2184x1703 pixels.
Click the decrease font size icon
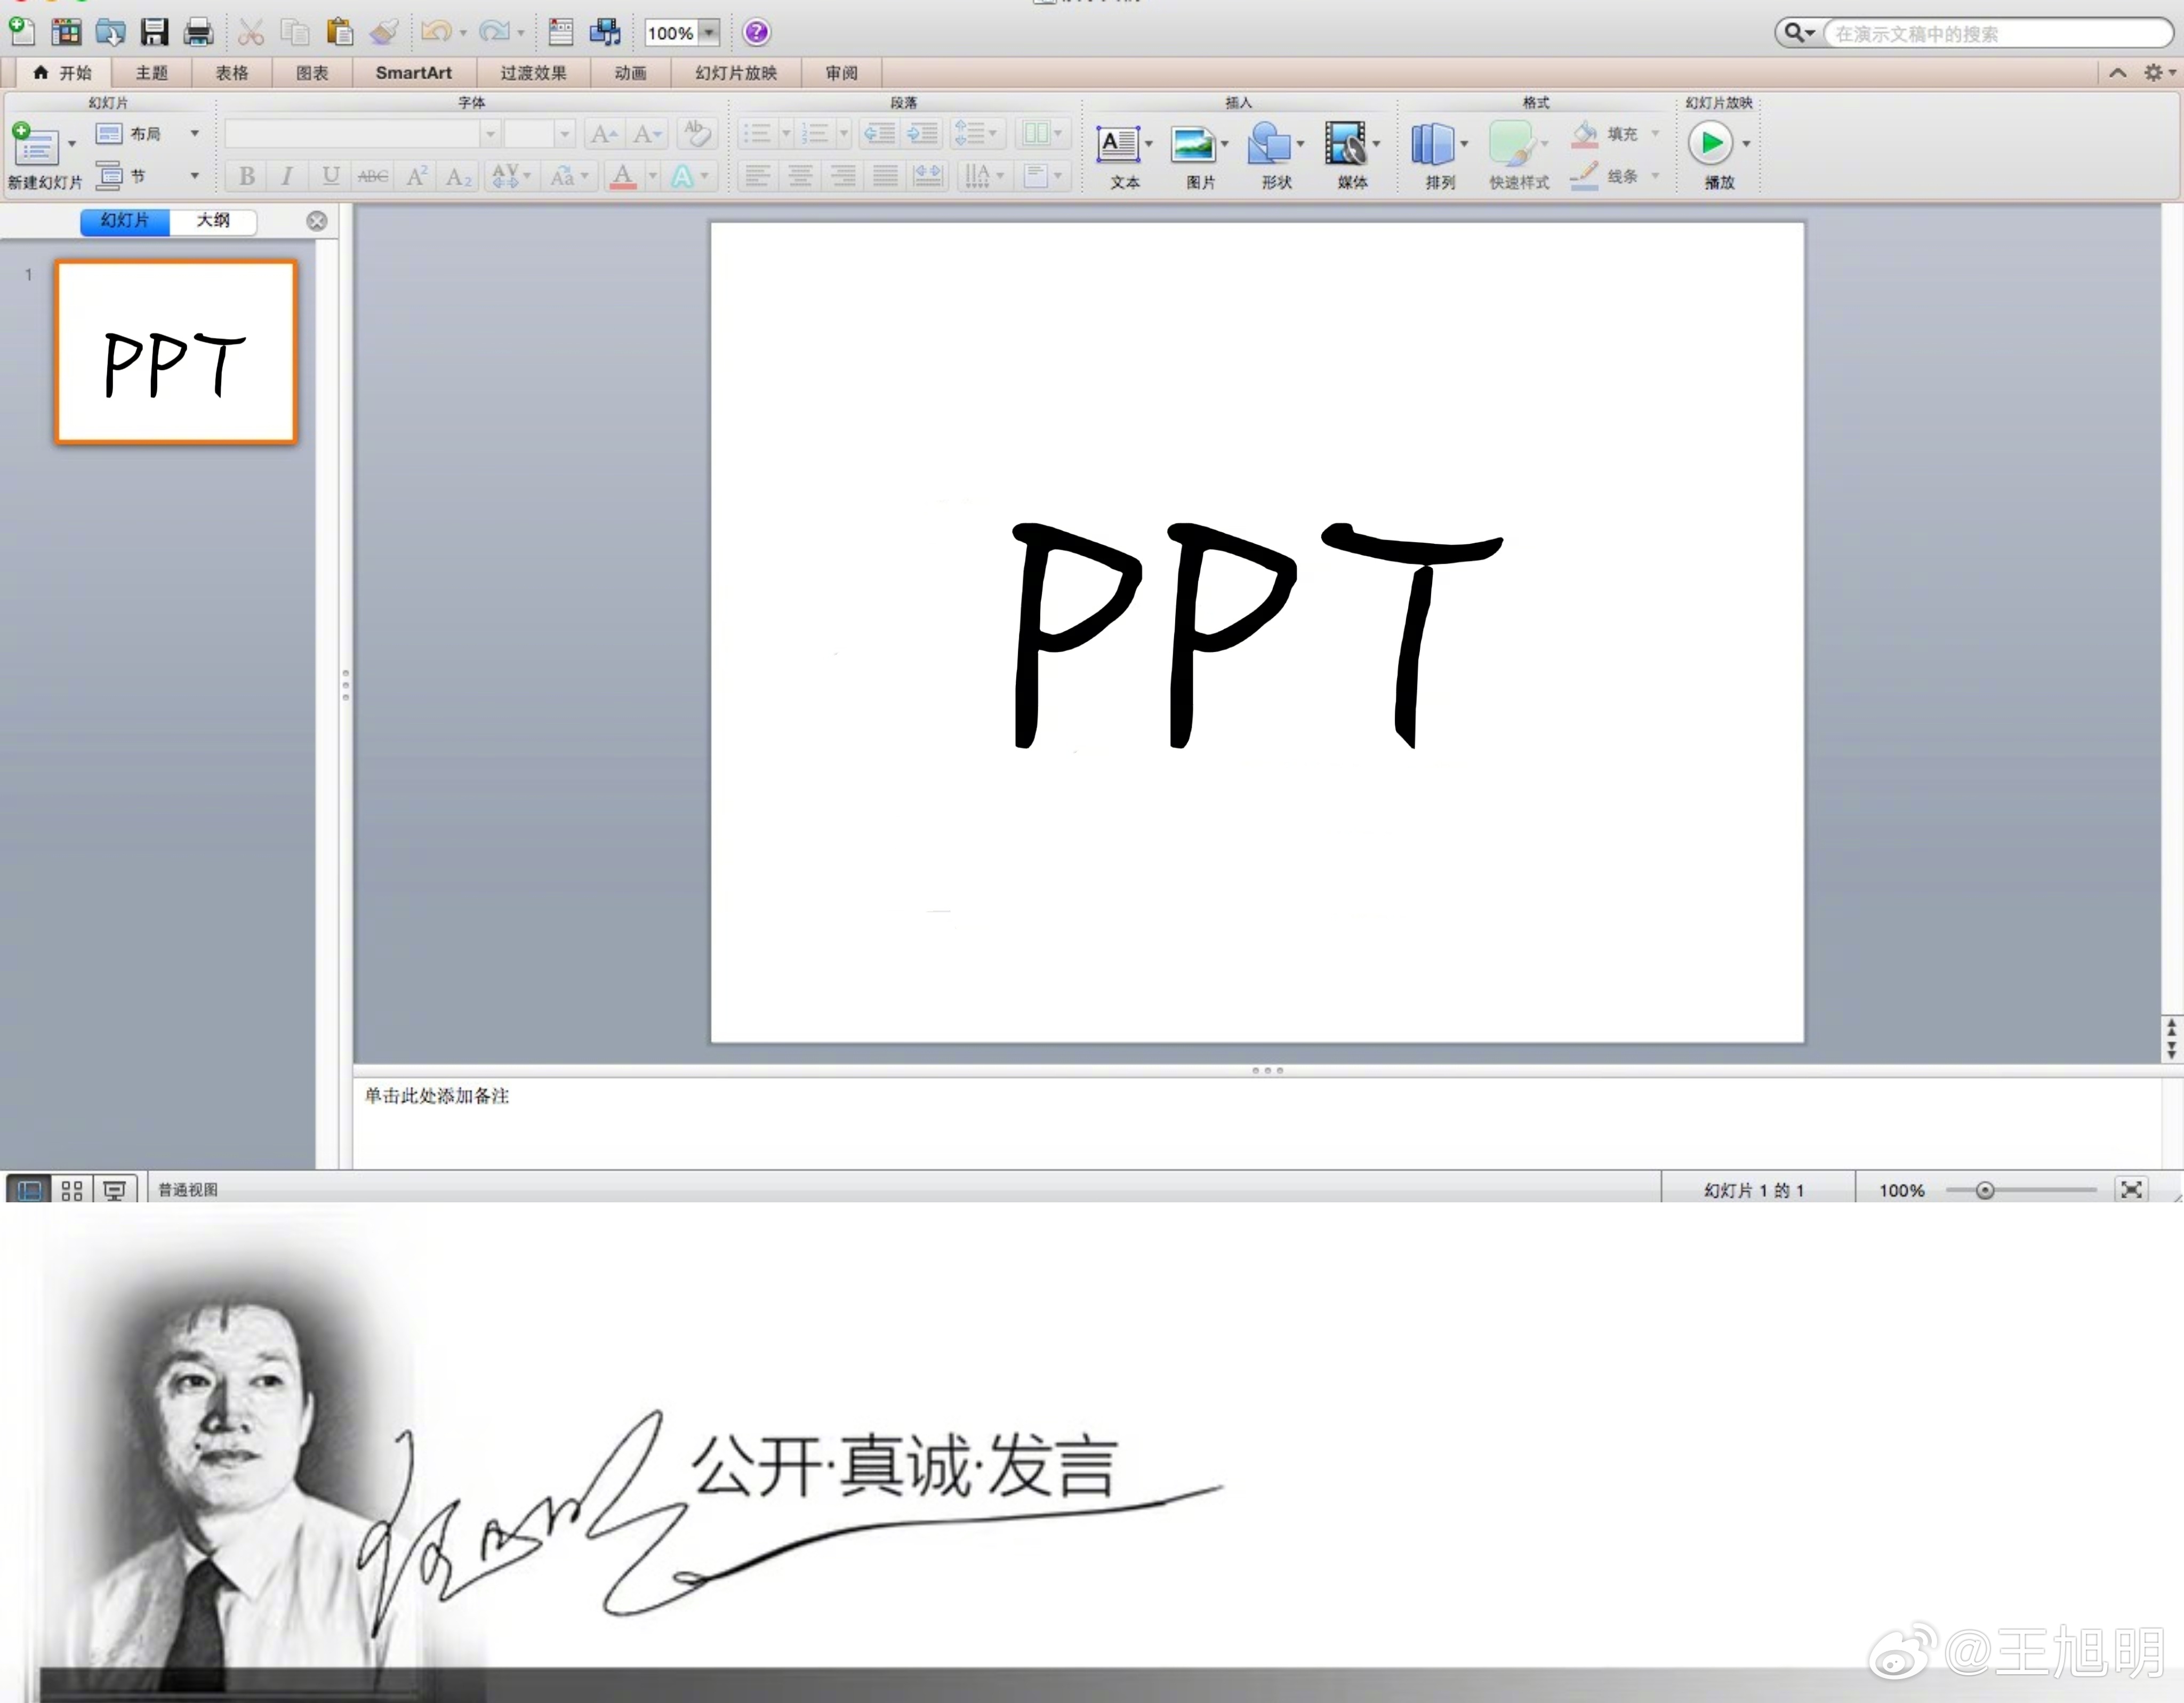tap(647, 133)
